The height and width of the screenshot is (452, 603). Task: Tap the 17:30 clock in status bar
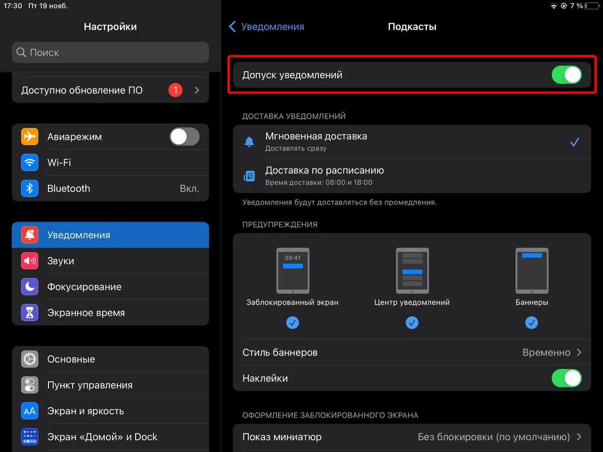click(x=13, y=6)
